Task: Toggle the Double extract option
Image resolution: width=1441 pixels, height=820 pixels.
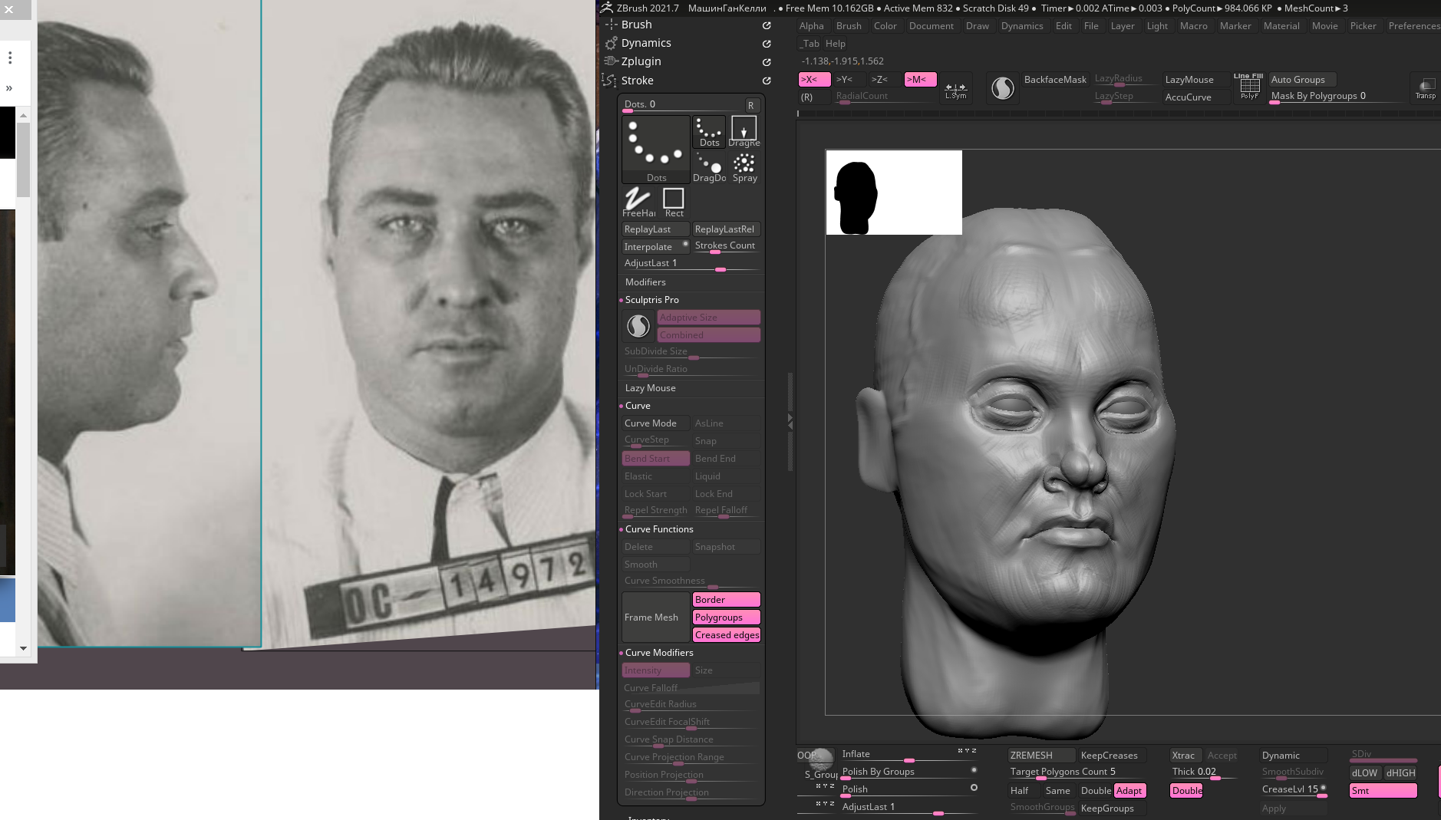Action: [x=1186, y=791]
